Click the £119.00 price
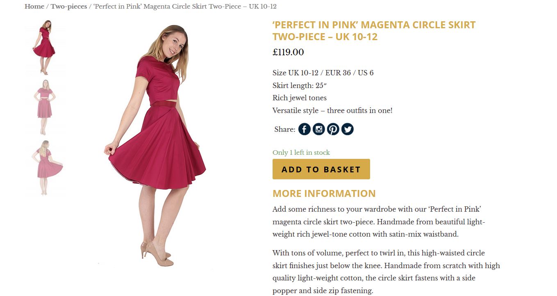This screenshot has height=296, width=557. pos(288,52)
